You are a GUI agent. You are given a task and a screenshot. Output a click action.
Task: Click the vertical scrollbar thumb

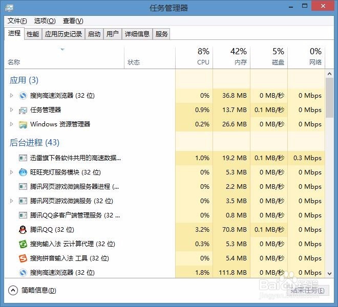(329, 98)
